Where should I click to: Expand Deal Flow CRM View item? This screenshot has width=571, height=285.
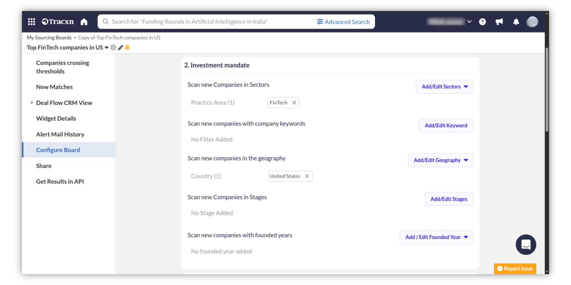(x=32, y=103)
